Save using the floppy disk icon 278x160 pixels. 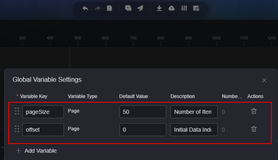click(109, 8)
